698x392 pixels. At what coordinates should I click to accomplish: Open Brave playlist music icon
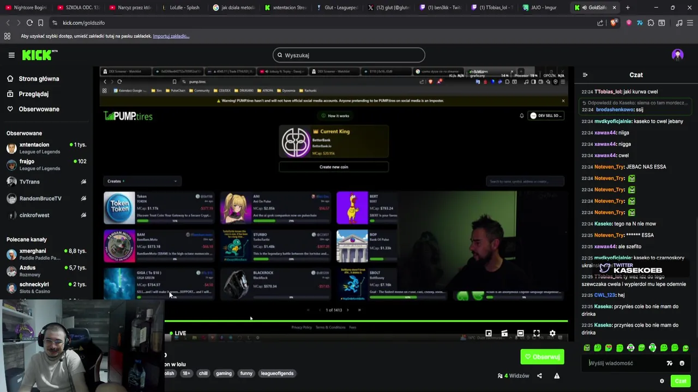679,23
